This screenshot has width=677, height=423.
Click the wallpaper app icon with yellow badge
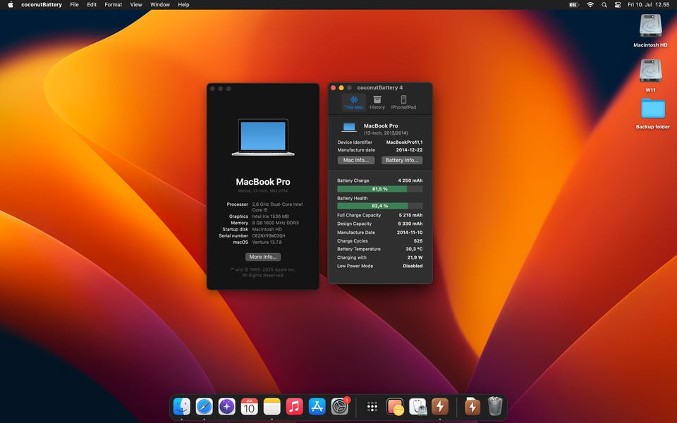pos(395,407)
